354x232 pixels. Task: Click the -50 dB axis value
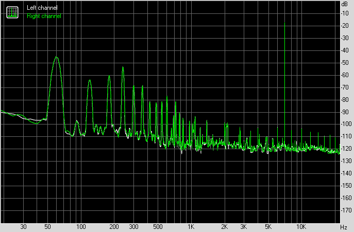pyautogui.click(x=345, y=63)
